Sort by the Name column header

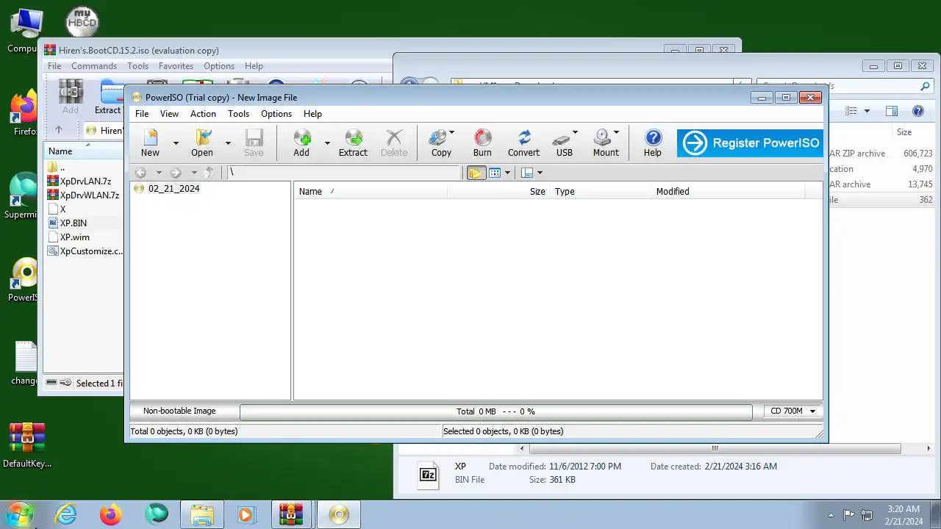(371, 191)
